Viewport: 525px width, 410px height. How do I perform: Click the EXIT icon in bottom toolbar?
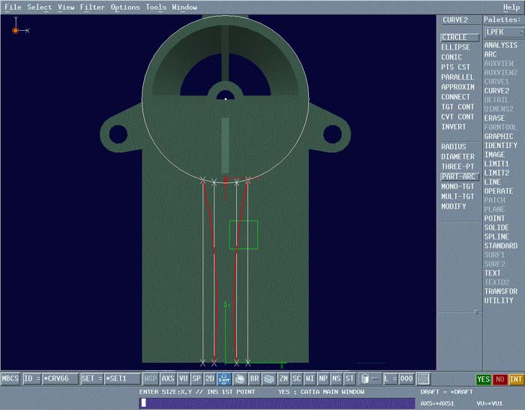[x=223, y=379]
